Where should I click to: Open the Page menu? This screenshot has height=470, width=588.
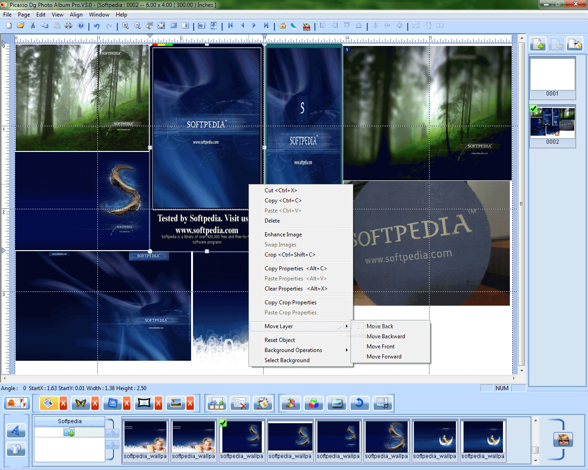coord(24,15)
